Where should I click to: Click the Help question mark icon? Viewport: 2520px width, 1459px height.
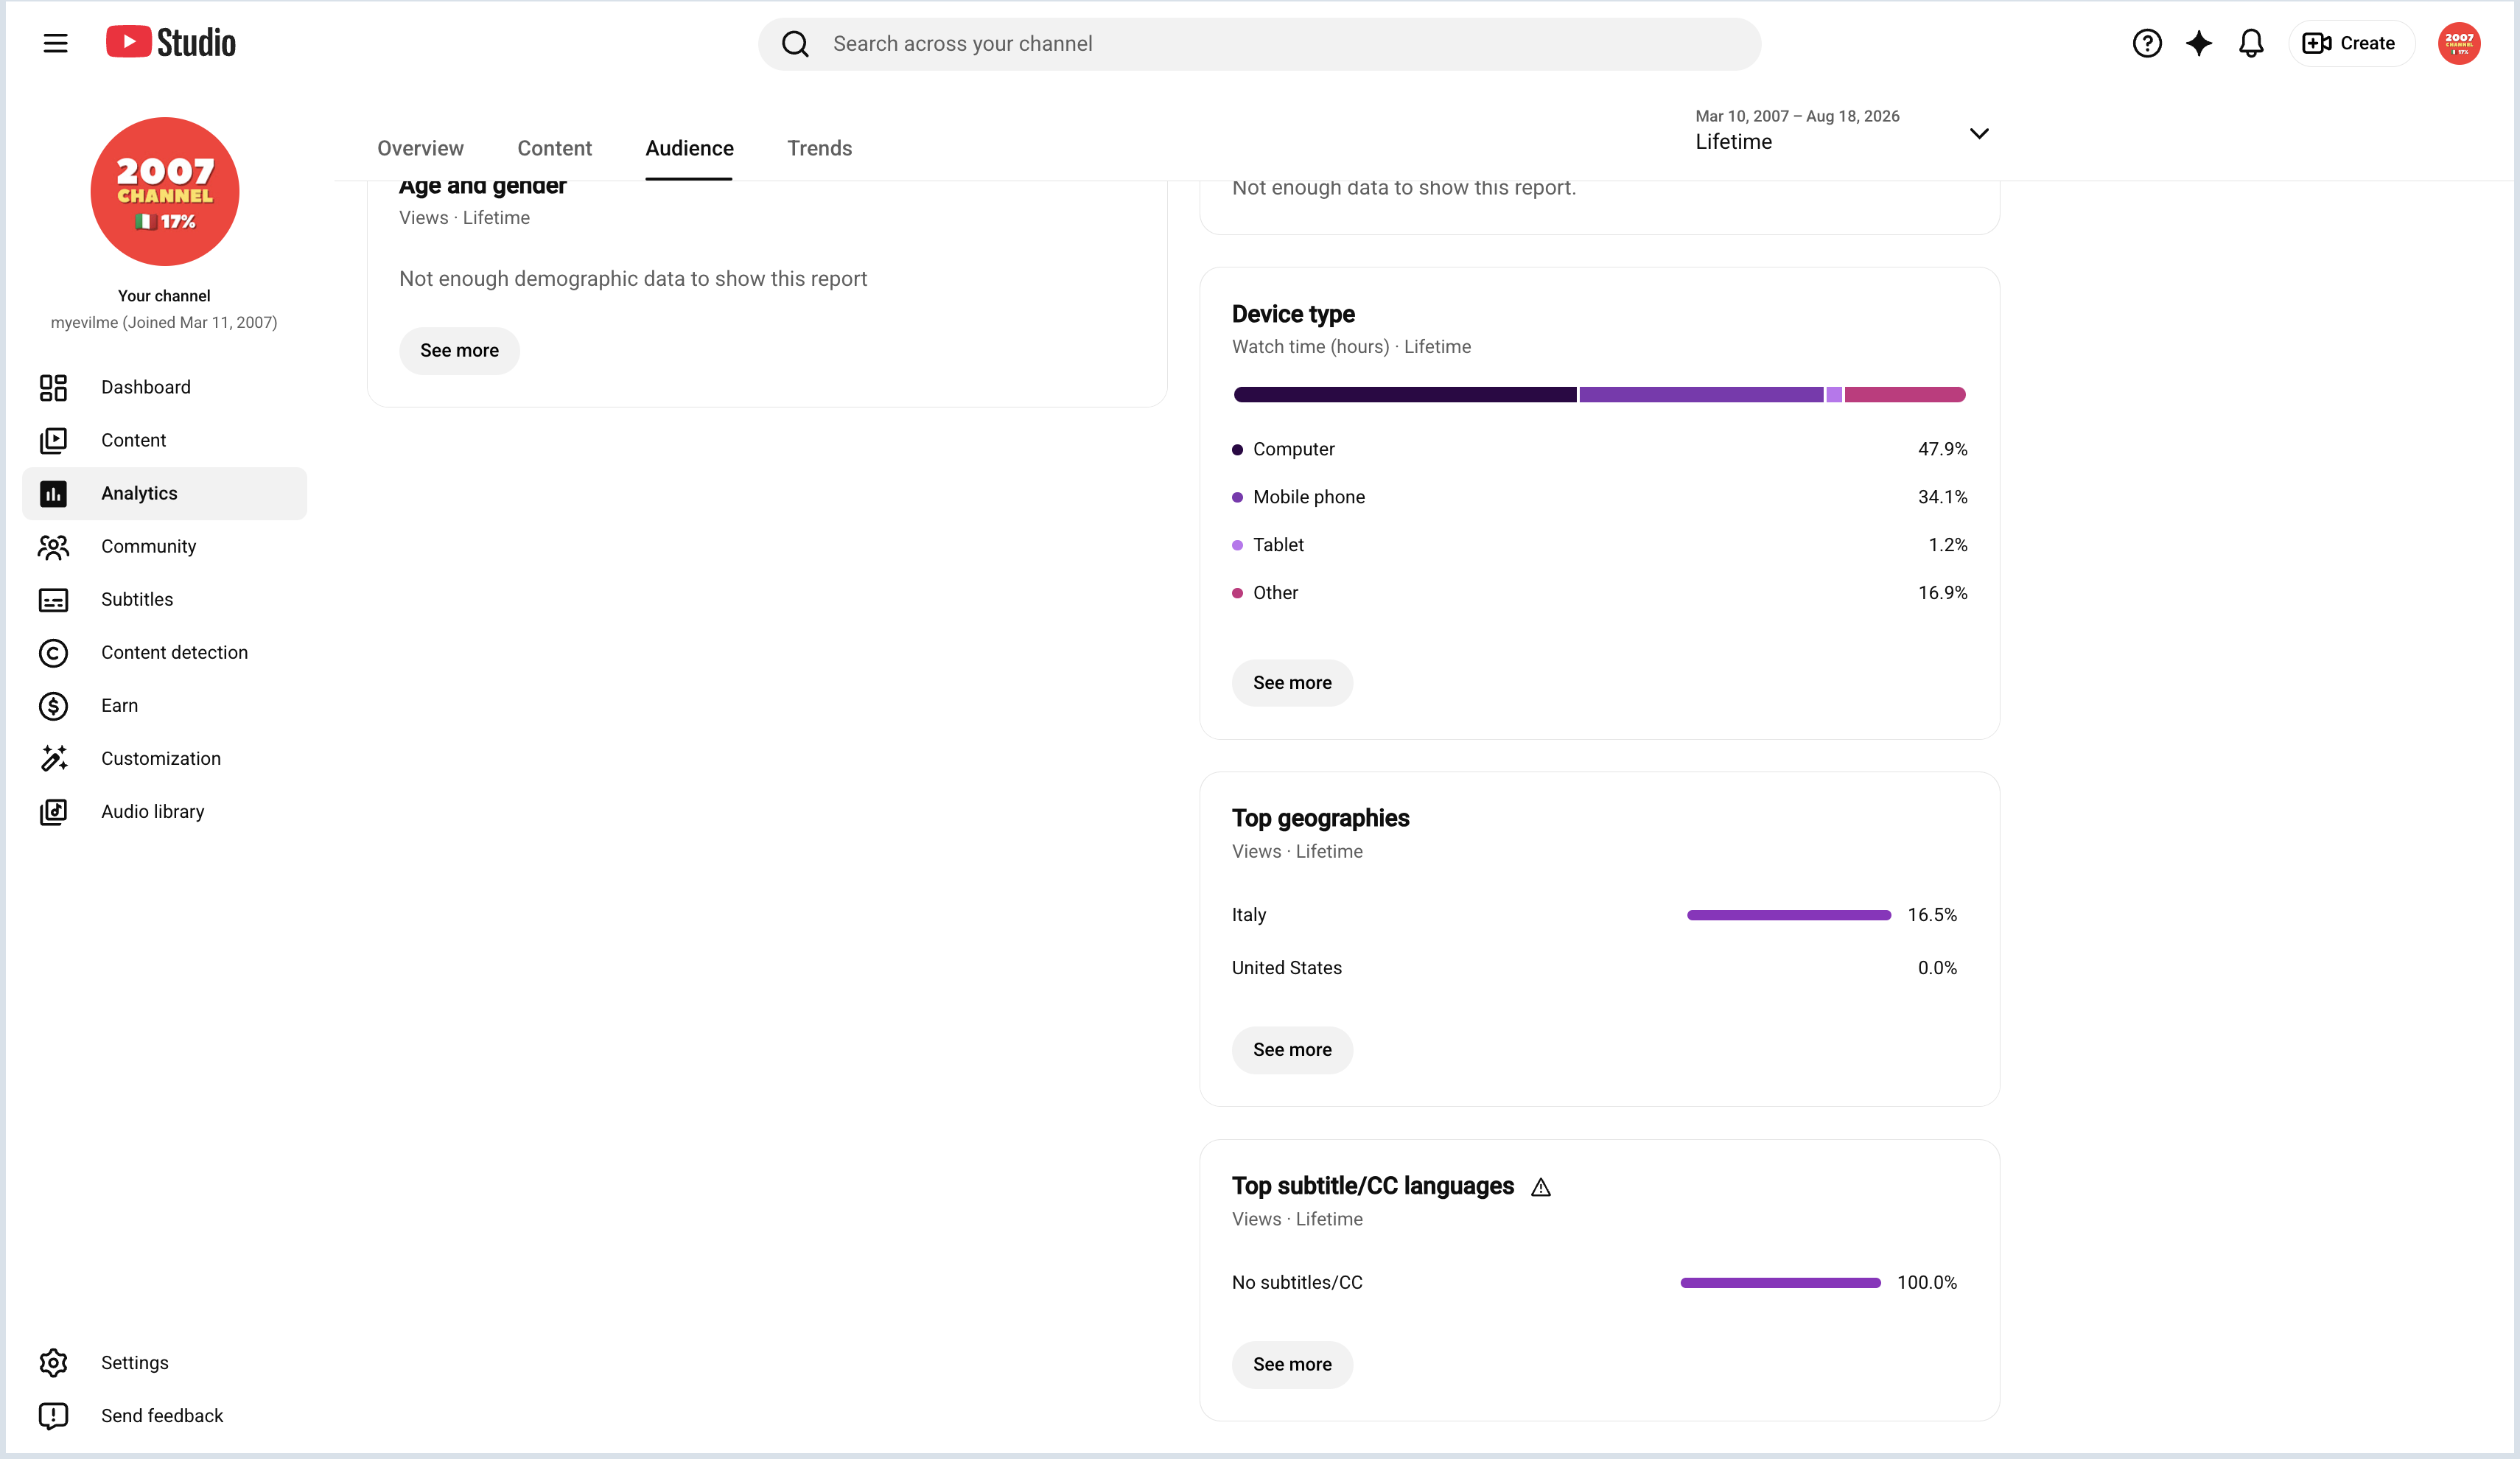click(2146, 43)
